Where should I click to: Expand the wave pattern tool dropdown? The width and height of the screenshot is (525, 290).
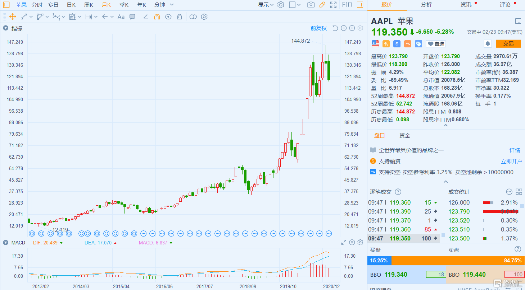click(x=63, y=17)
